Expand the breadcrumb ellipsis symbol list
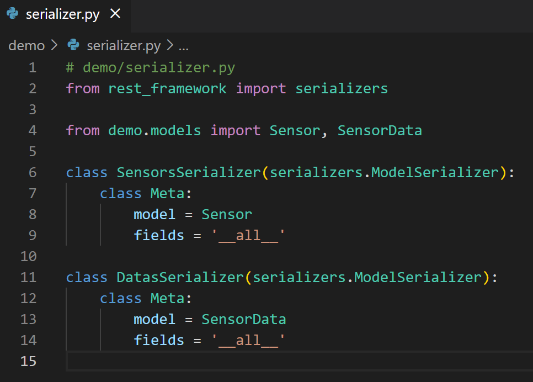533x382 pixels. coord(184,46)
